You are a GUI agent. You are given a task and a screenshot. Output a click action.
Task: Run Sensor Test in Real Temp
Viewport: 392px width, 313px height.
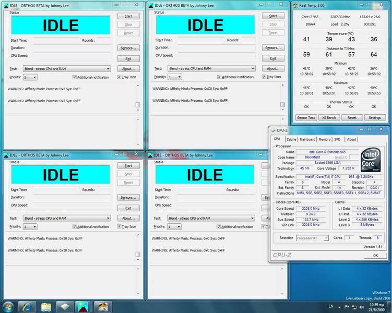click(x=306, y=118)
